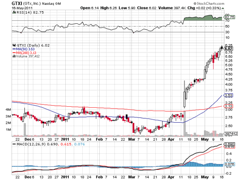This screenshot has width=238, height=180.
Task: Click the 82.75 value tag on the RSI axis
Action: 229,17
